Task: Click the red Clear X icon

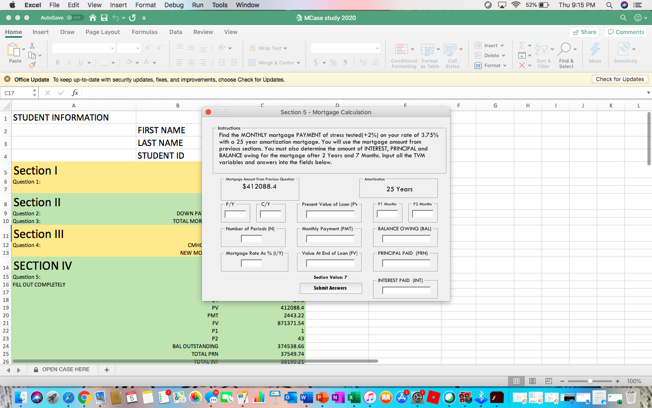Action: pos(522,65)
